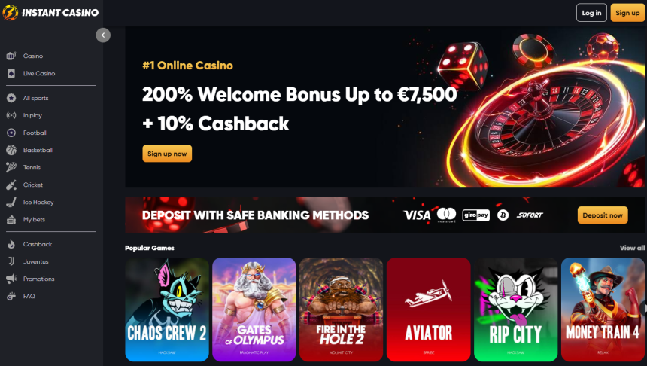Click the Juventus club logo icon

[11, 261]
